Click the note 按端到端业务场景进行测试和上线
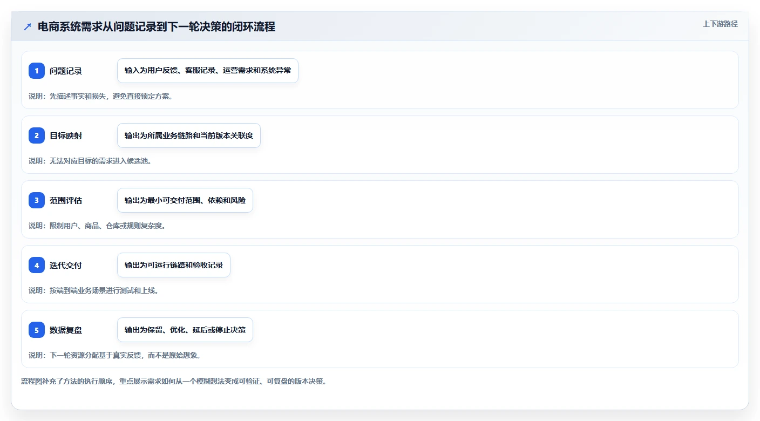 [x=93, y=290]
